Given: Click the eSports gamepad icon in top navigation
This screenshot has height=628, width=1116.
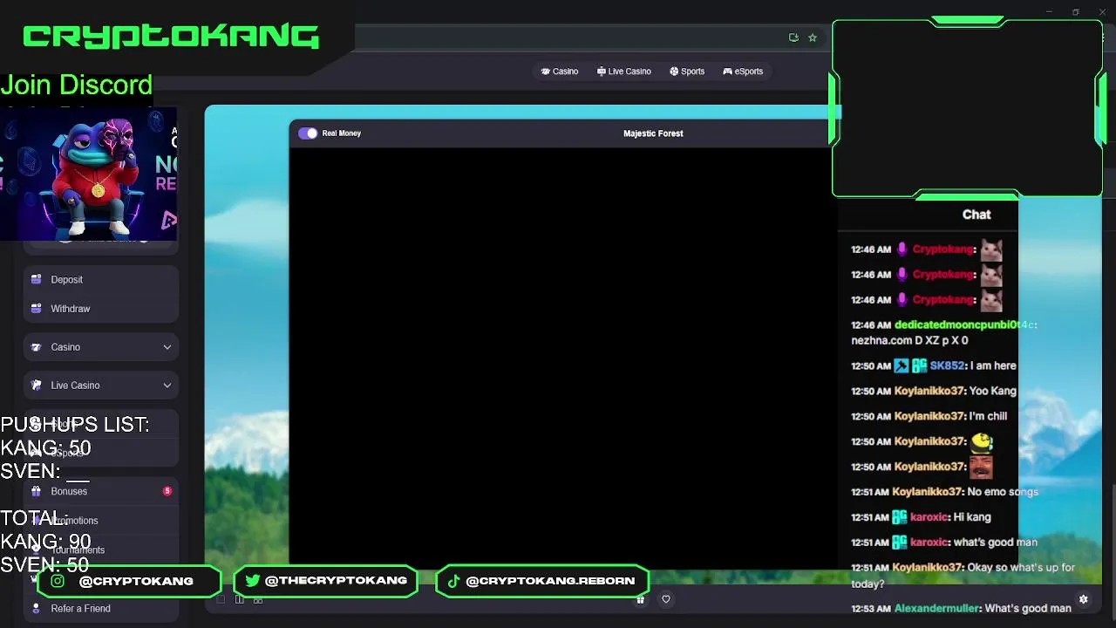Looking at the screenshot, I should pyautogui.click(x=727, y=72).
